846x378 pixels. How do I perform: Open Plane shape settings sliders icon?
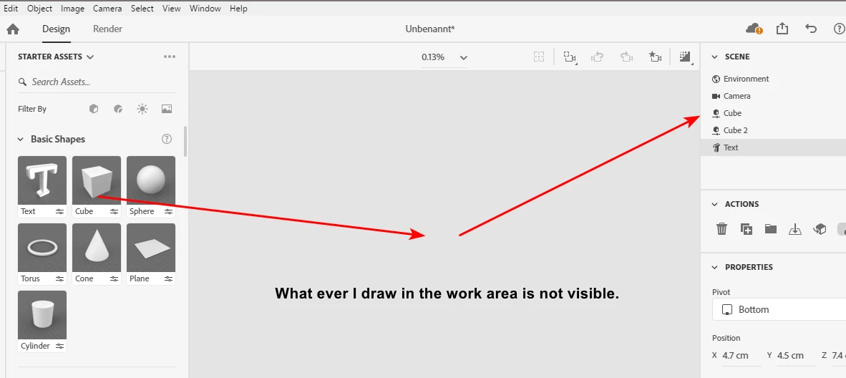click(168, 279)
